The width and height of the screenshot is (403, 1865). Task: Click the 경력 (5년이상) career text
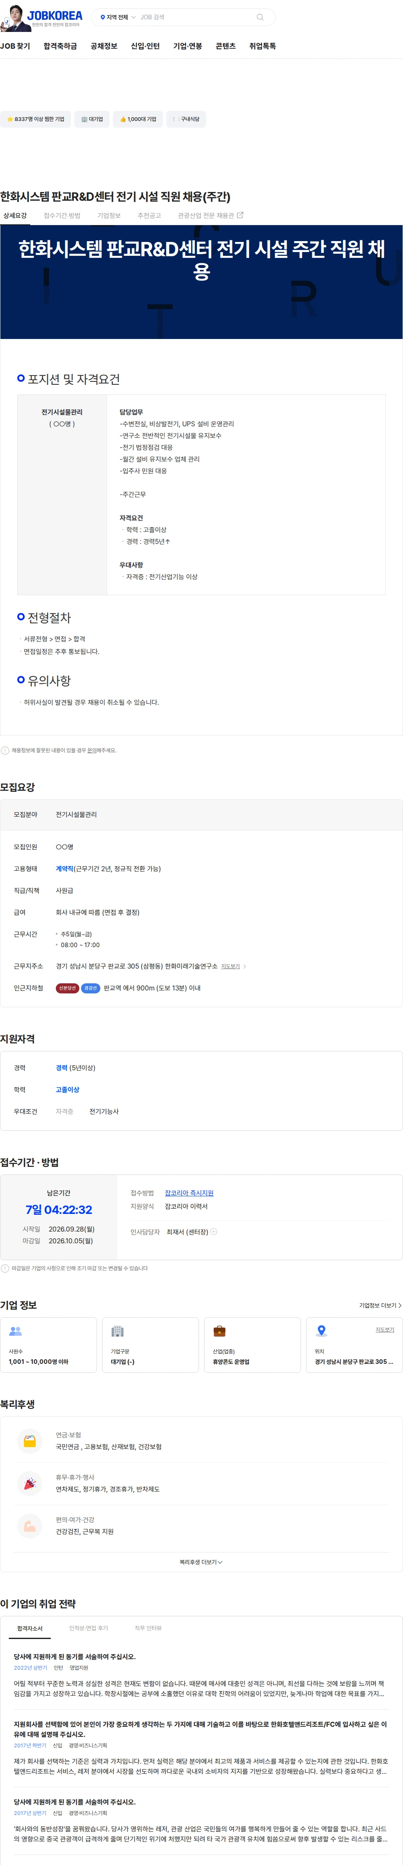click(x=75, y=1068)
